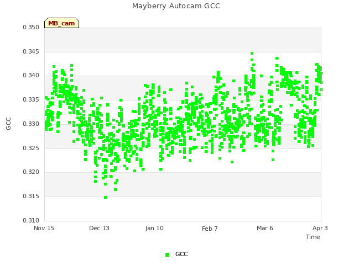Click the highest data point near 0.345

(252, 54)
